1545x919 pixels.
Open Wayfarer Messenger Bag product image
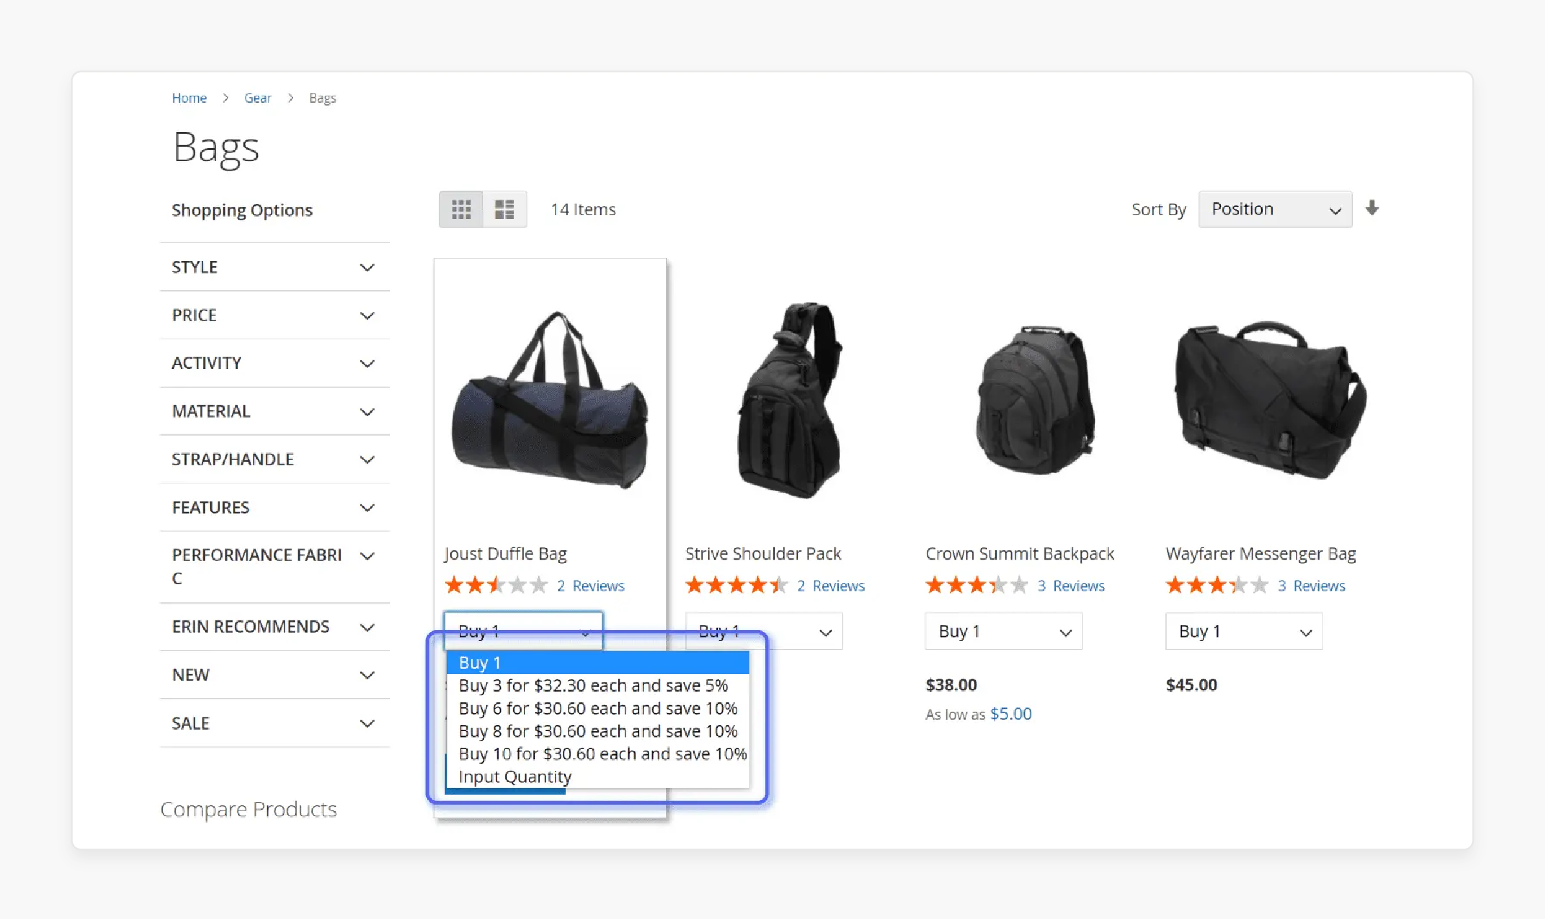click(x=1271, y=399)
